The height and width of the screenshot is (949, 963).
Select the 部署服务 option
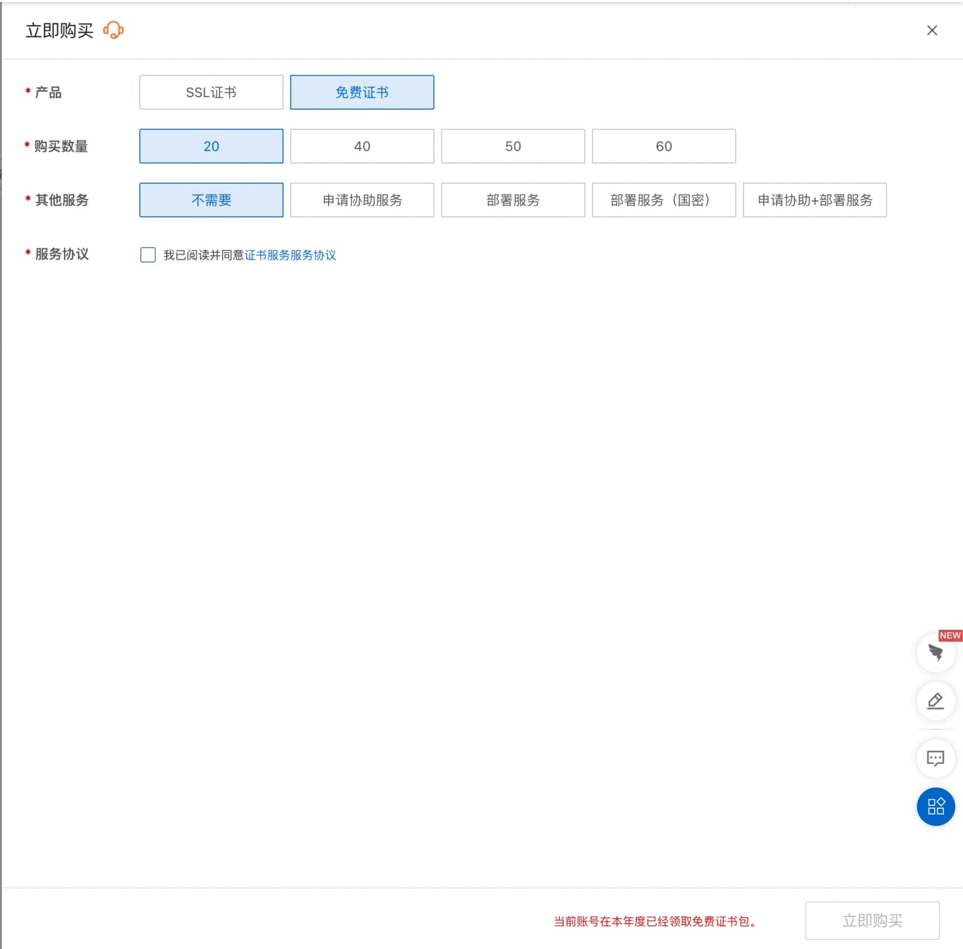513,200
